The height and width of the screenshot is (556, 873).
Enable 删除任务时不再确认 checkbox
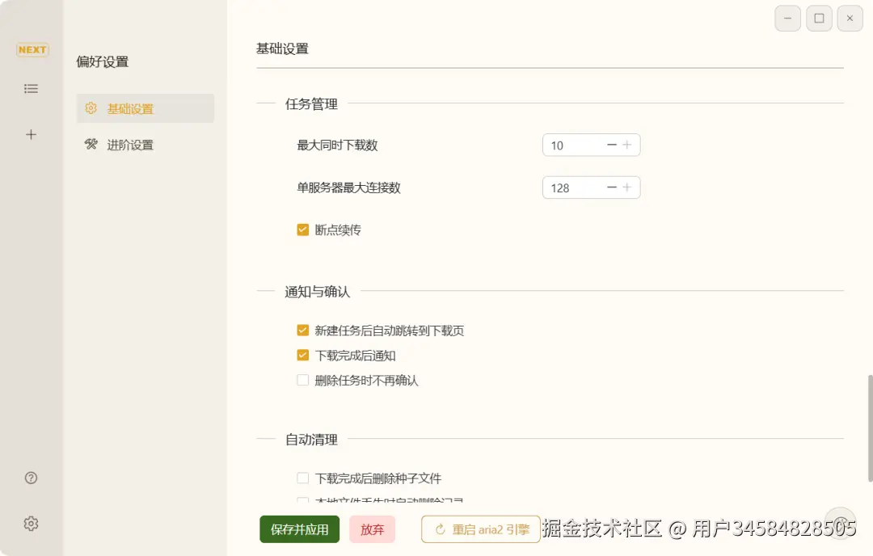point(303,380)
